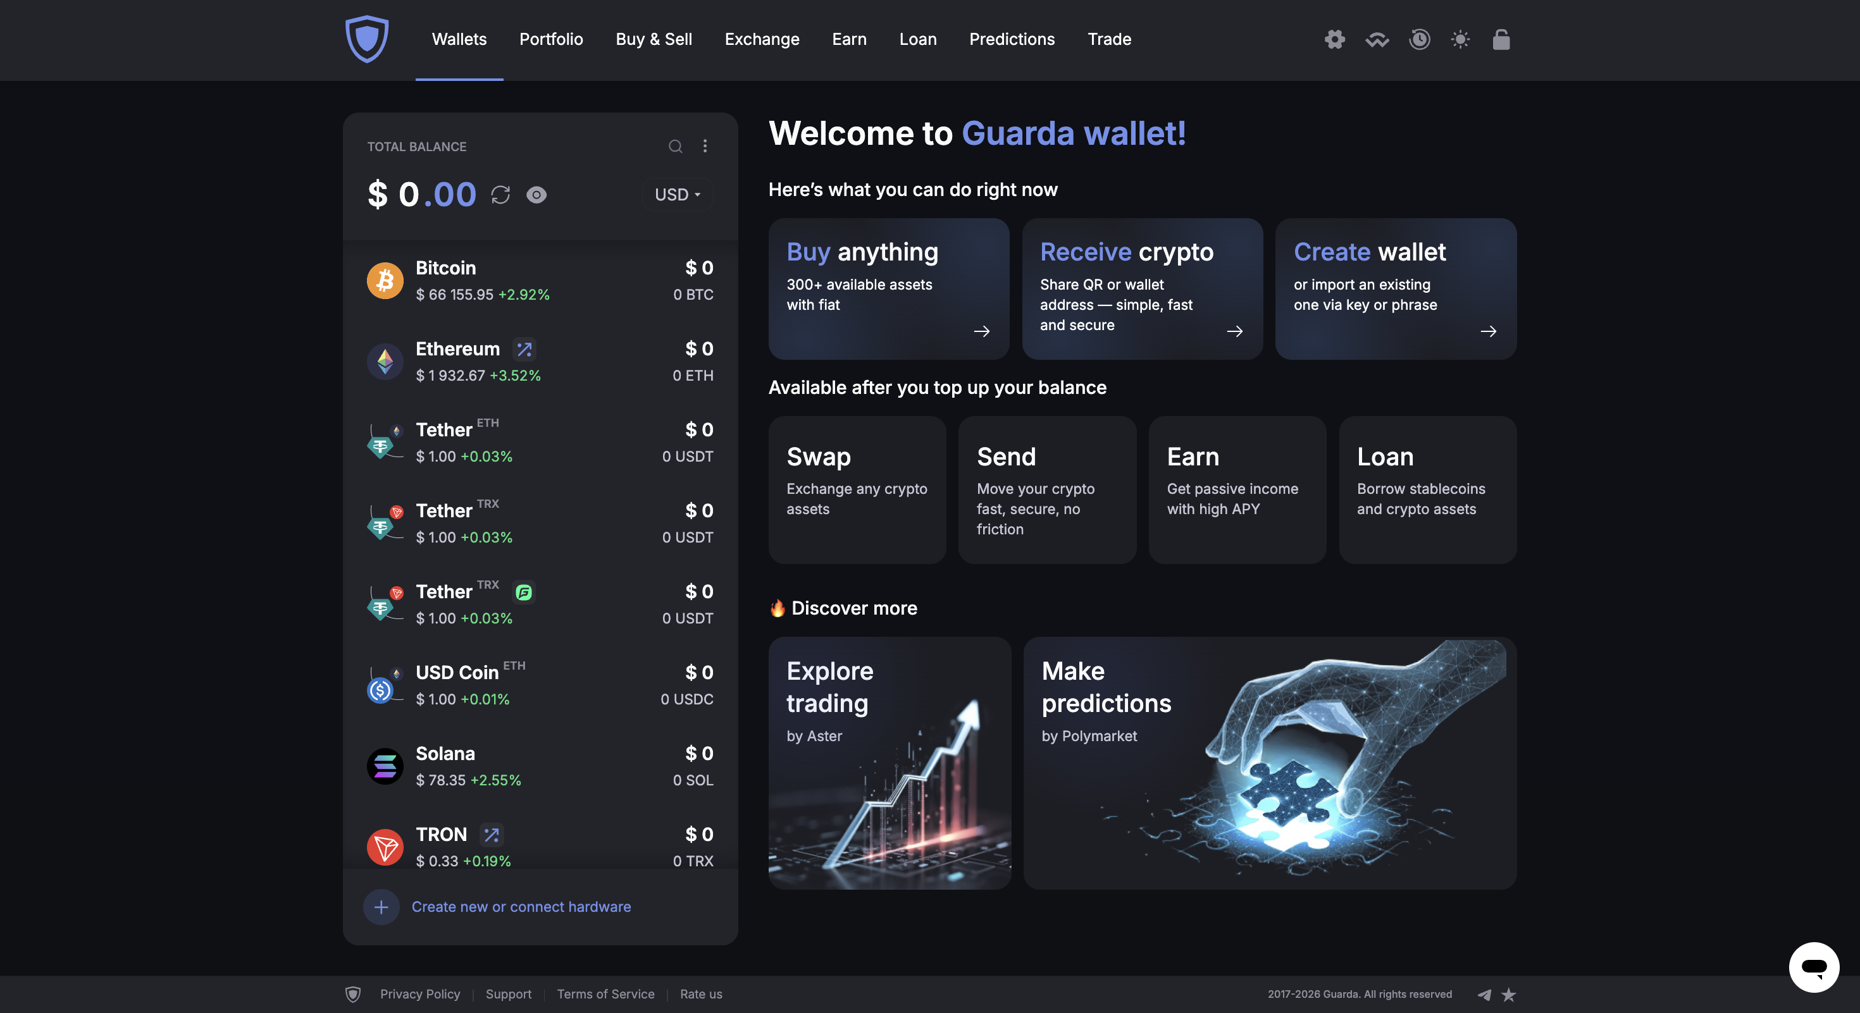Open the Send card
1860x1013 pixels.
[1047, 490]
